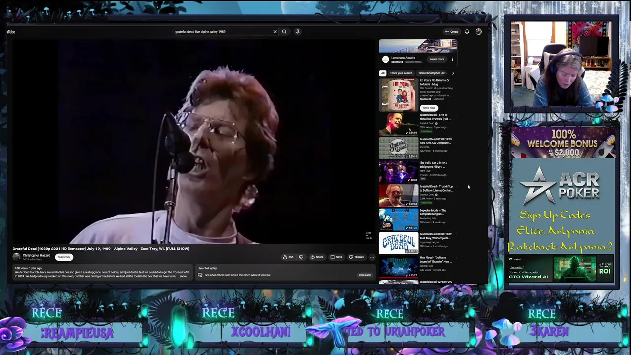This screenshot has width=631, height=355.
Task: Open more actions ellipsis beside Thanks
Action: (372, 257)
